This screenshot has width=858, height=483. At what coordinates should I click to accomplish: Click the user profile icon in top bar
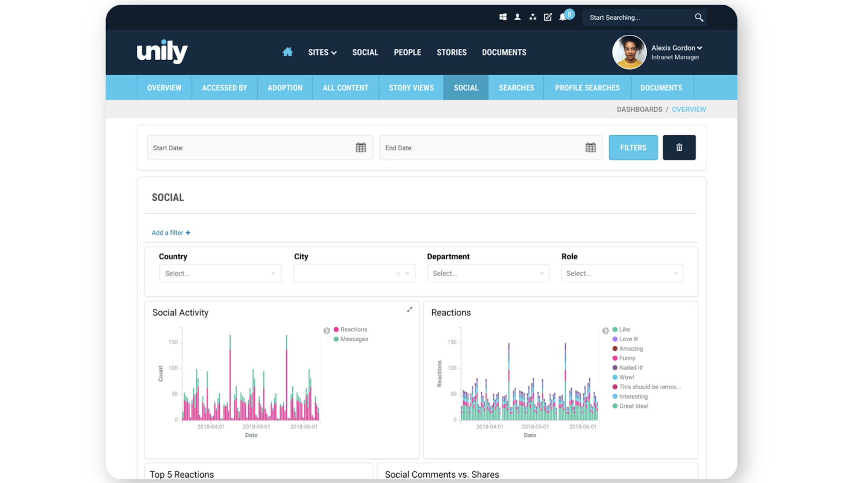point(517,17)
